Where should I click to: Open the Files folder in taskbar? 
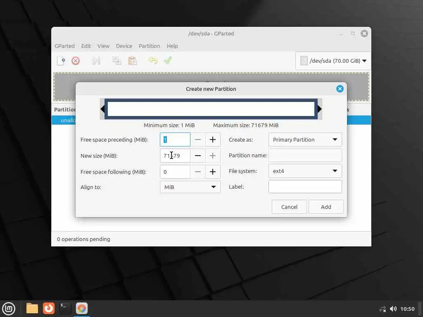coord(32,308)
